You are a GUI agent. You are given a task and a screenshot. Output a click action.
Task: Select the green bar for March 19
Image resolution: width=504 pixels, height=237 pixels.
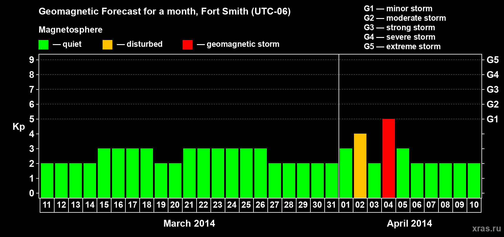161,180
